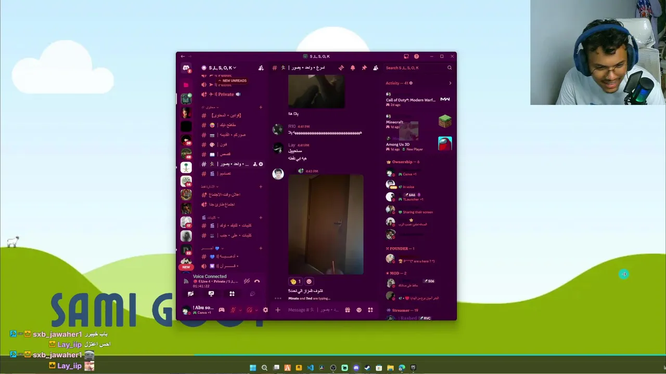This screenshot has height=374, width=666.
Task: Open Discord inbox icon in title bar
Action: 406,56
